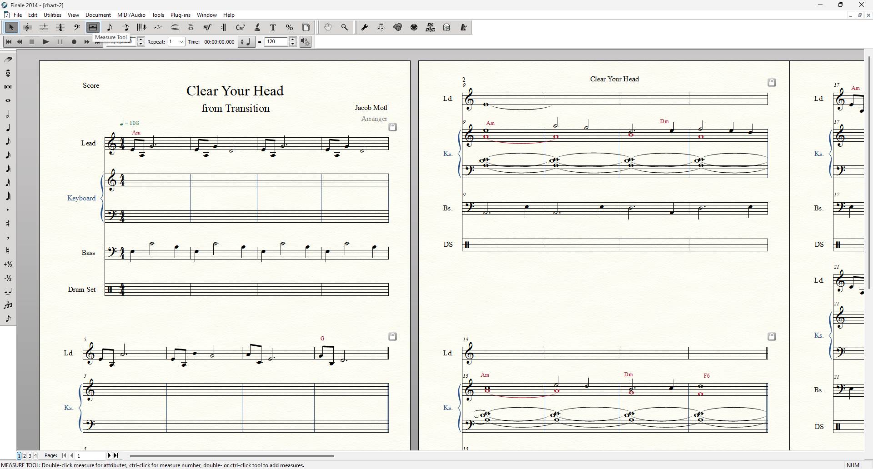Pick the whole note duration
Screen dimensions: 873x469
(x=8, y=100)
